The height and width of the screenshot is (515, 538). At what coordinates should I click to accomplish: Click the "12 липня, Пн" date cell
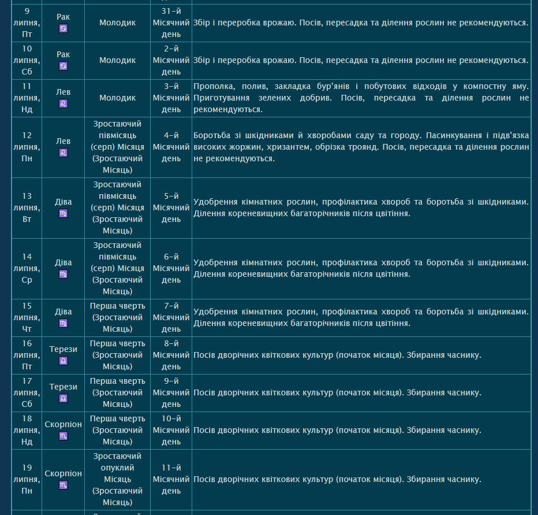pos(27,147)
